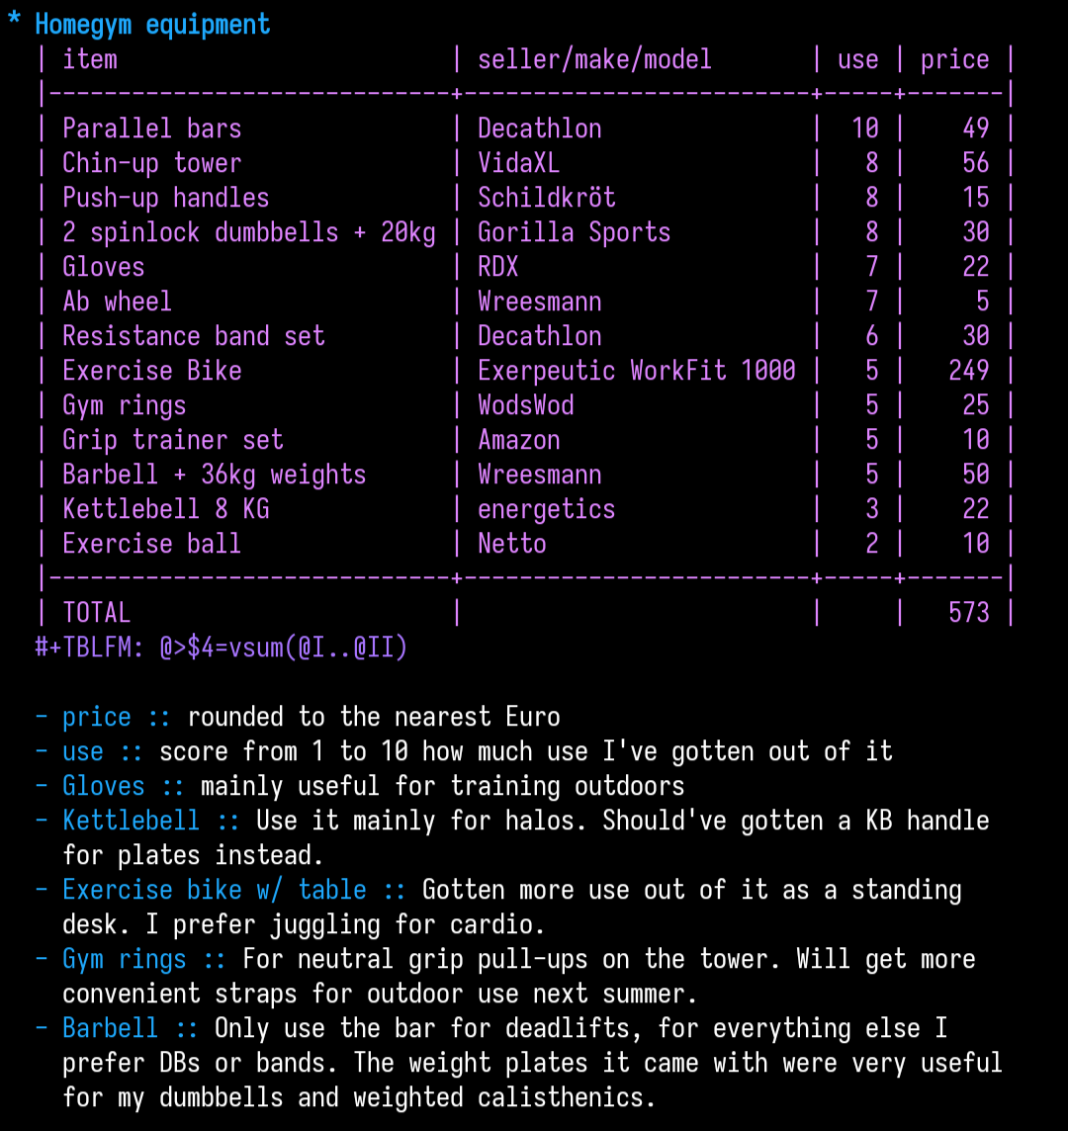Click the 'Barbell' description term

click(x=110, y=1028)
